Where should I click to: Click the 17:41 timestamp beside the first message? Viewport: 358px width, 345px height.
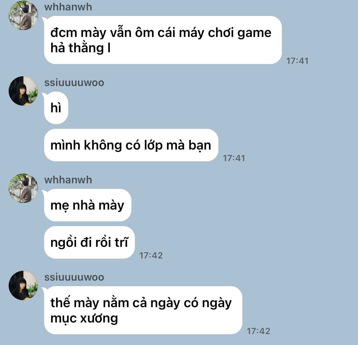pyautogui.click(x=297, y=61)
